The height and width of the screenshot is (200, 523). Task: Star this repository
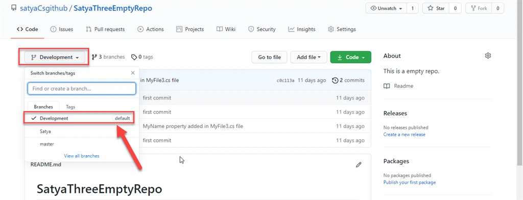[436, 8]
